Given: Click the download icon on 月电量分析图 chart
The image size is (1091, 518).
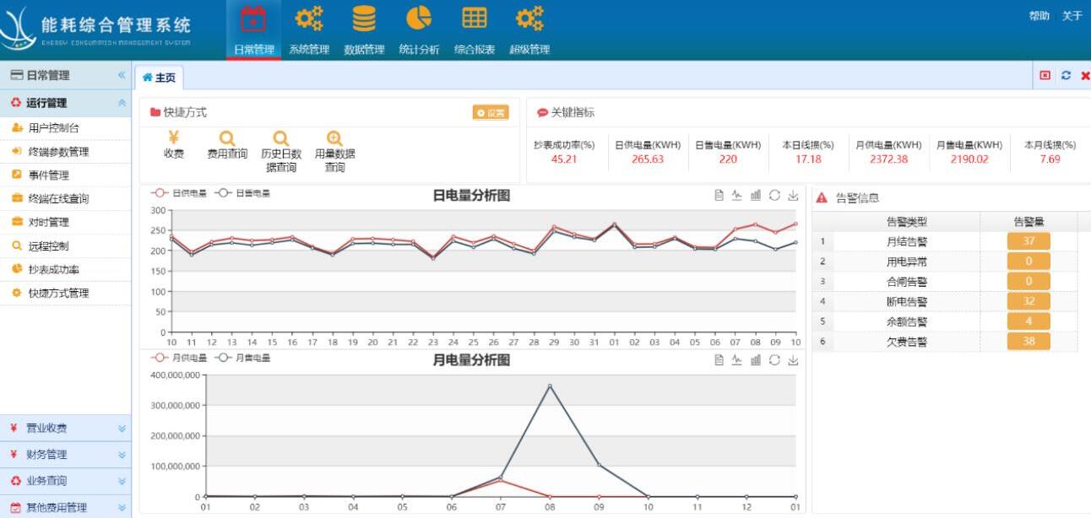Looking at the screenshot, I should 792,360.
